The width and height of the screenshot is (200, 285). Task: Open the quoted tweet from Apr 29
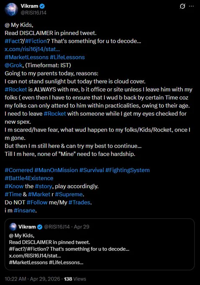[100, 244]
